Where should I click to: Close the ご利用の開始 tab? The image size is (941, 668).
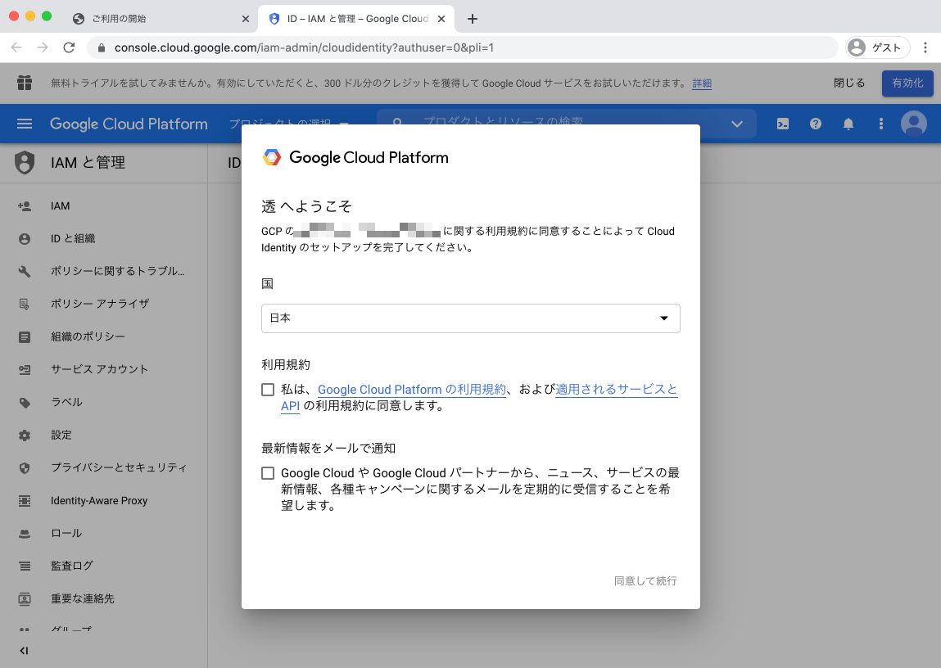[246, 19]
